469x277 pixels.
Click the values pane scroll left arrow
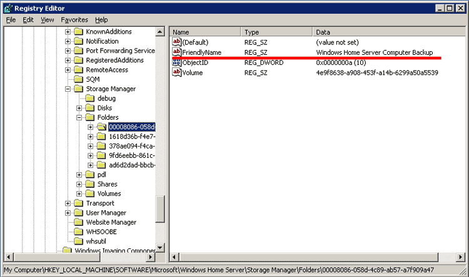click(174, 257)
